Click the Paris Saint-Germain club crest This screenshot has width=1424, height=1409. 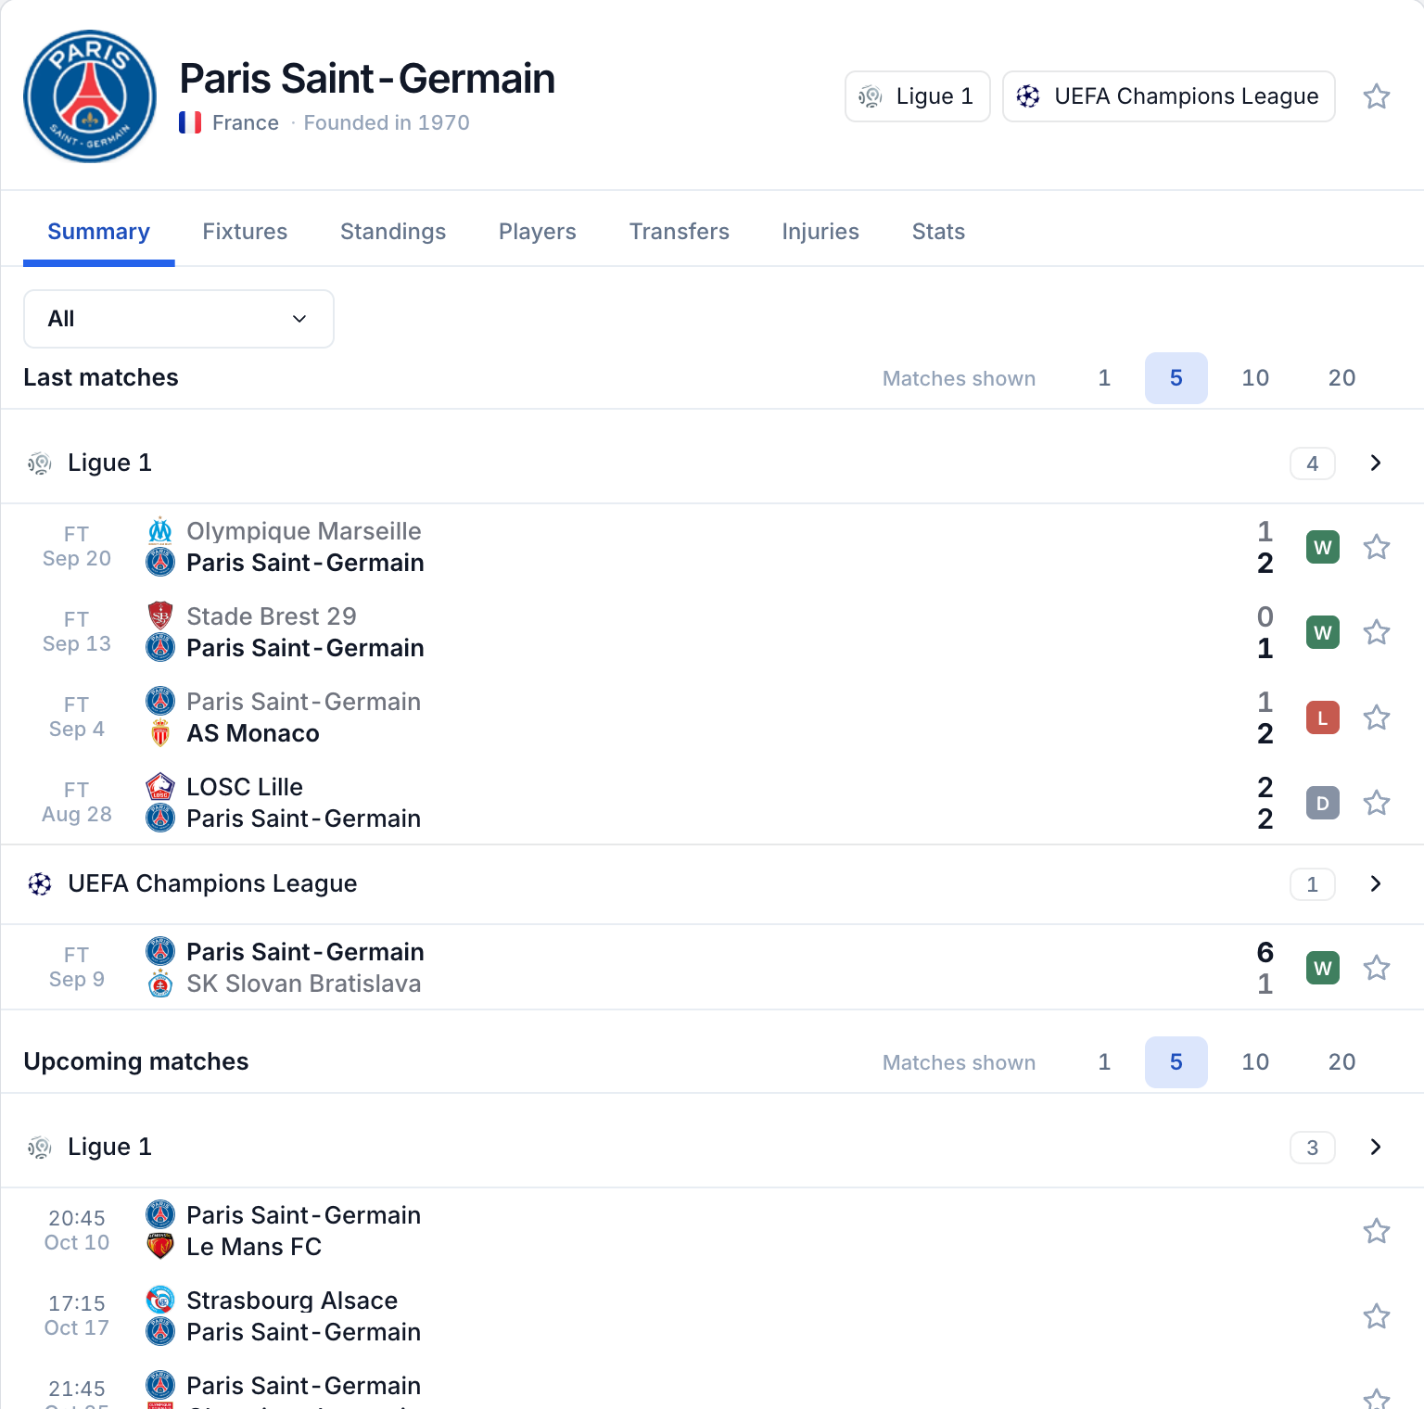tap(90, 96)
